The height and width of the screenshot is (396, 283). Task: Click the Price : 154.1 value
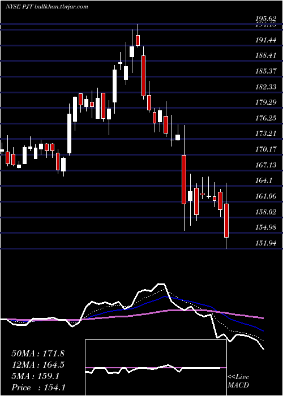38,388
